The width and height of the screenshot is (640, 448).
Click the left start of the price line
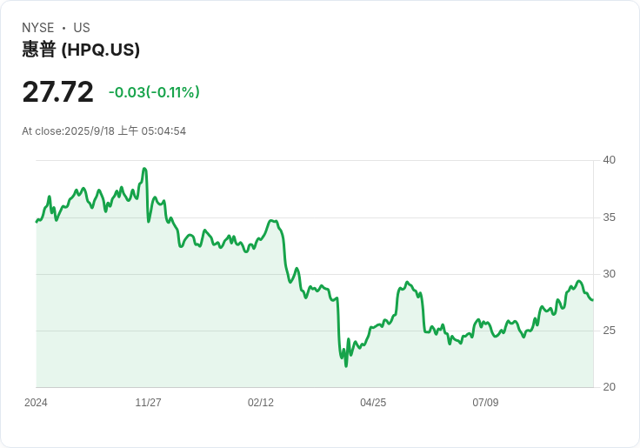click(x=37, y=222)
